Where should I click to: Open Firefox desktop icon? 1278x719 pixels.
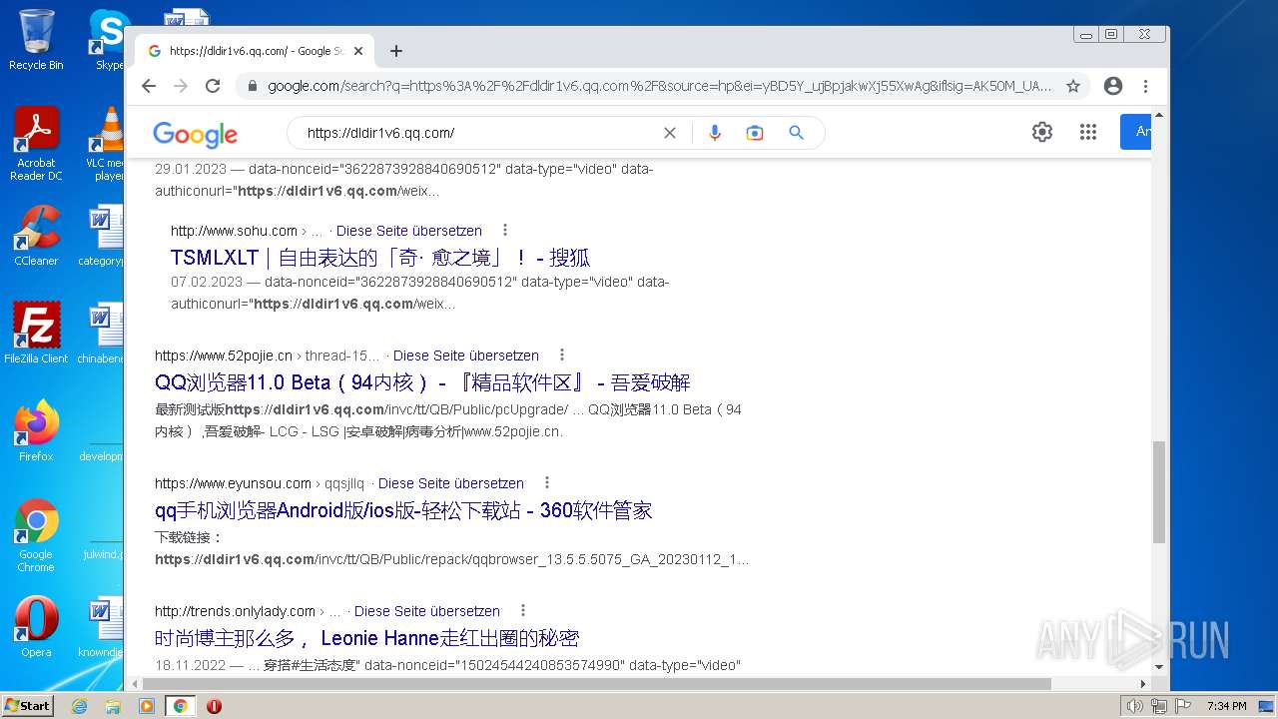36,431
